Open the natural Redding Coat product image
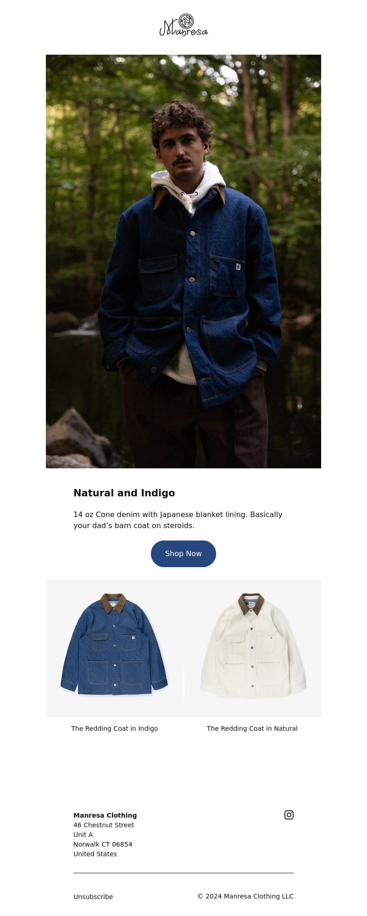This screenshot has width=367, height=916. 252,649
